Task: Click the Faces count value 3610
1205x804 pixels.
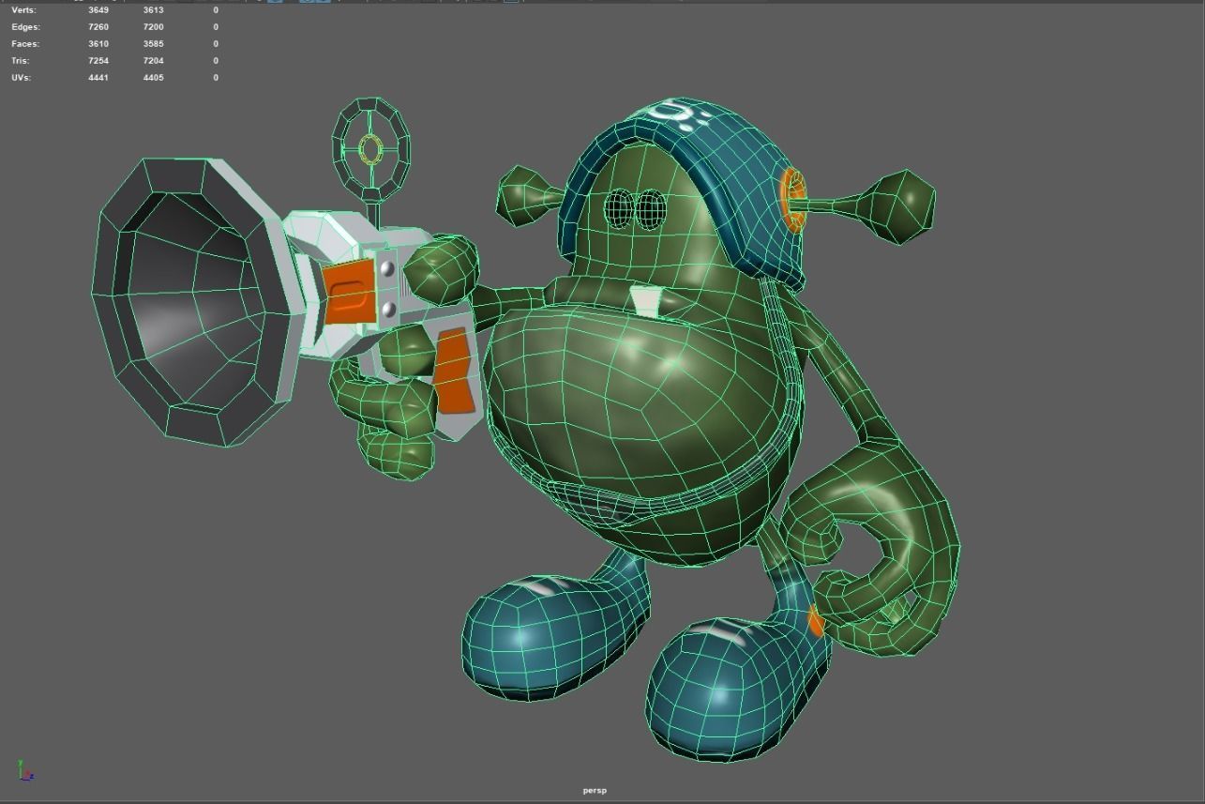Action: click(x=98, y=44)
